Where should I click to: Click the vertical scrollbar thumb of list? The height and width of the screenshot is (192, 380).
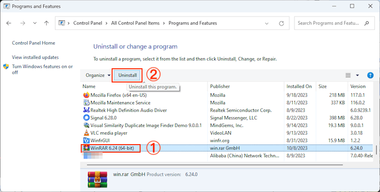(x=376, y=150)
